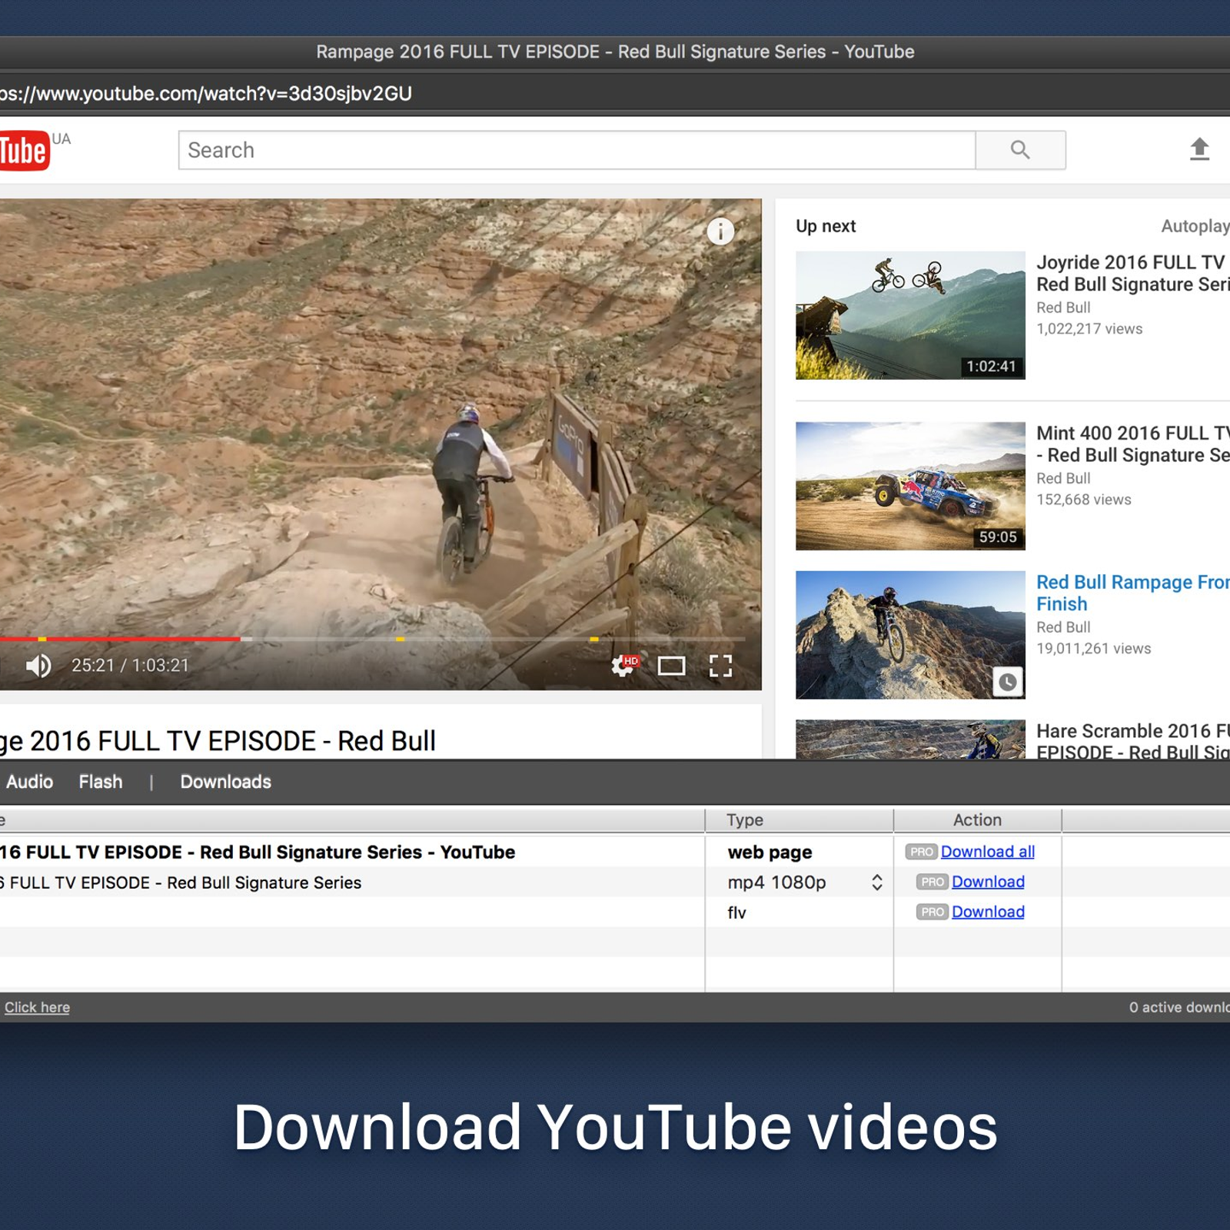Open the video info card icon

pyautogui.click(x=720, y=231)
